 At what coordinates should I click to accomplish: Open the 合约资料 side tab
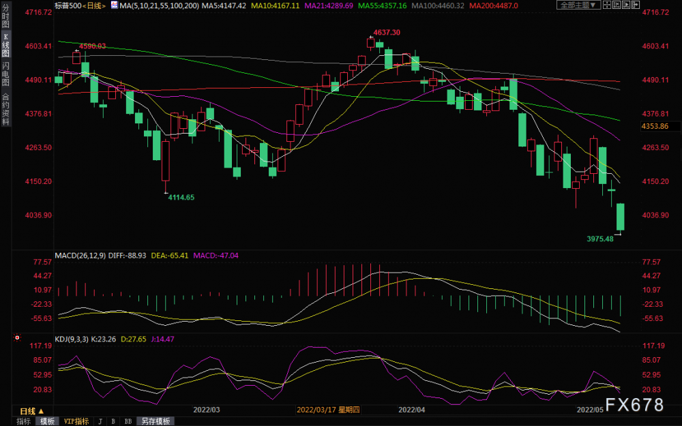point(5,109)
